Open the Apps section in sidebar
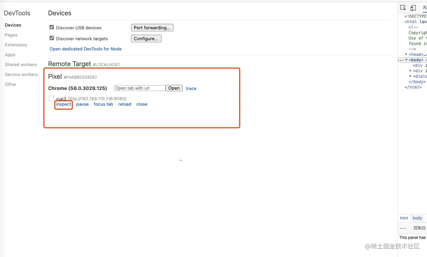 click(x=10, y=55)
